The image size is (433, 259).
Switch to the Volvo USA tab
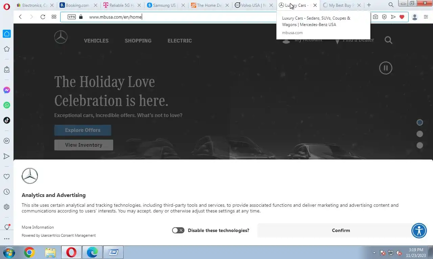pyautogui.click(x=254, y=5)
